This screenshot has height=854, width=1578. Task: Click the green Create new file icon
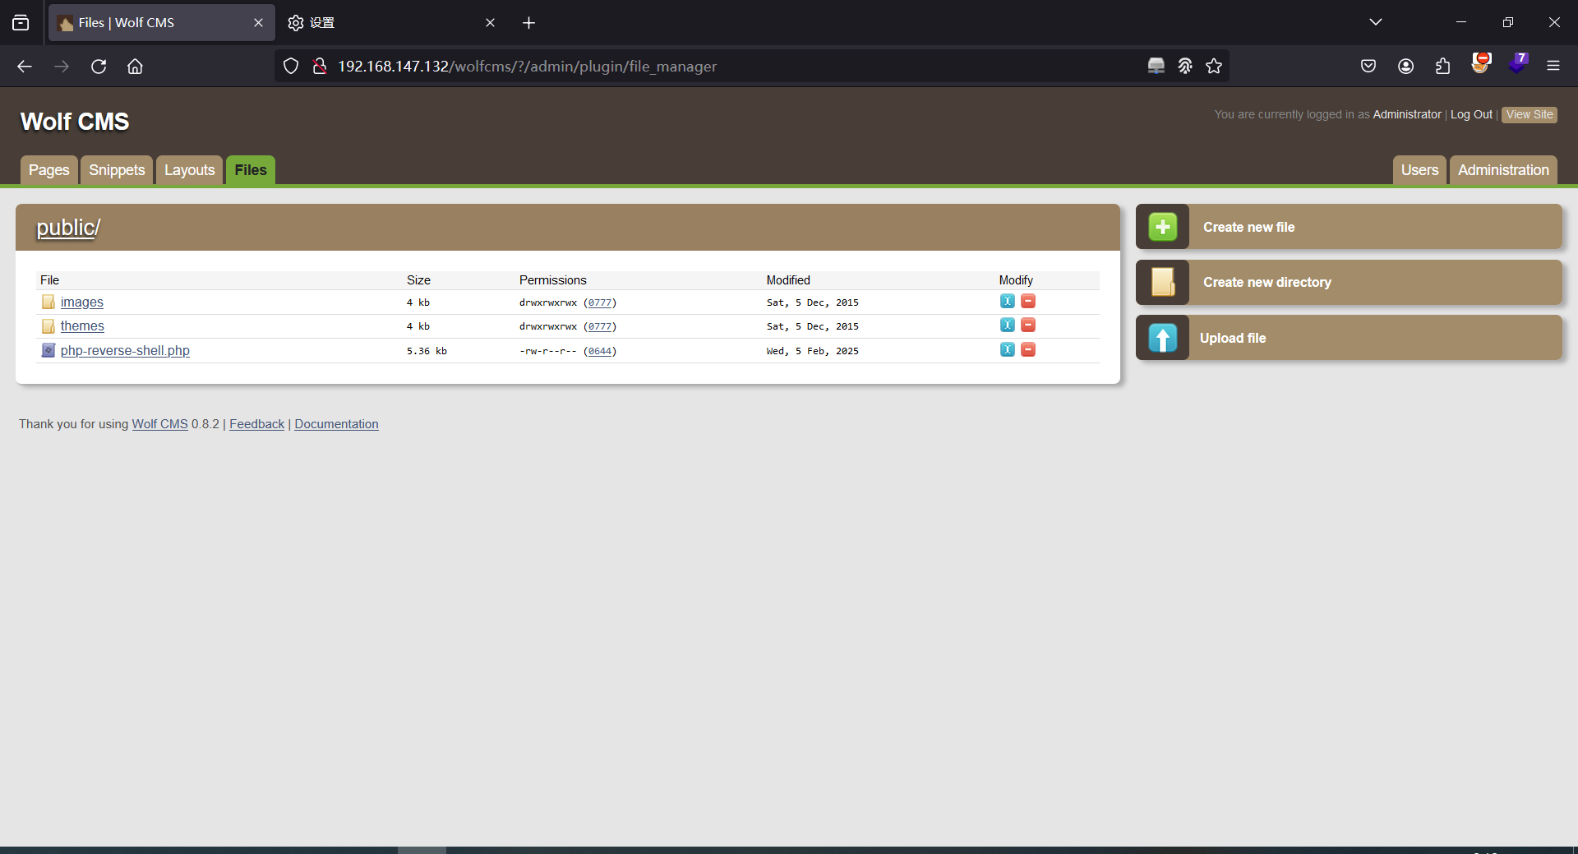(1162, 227)
